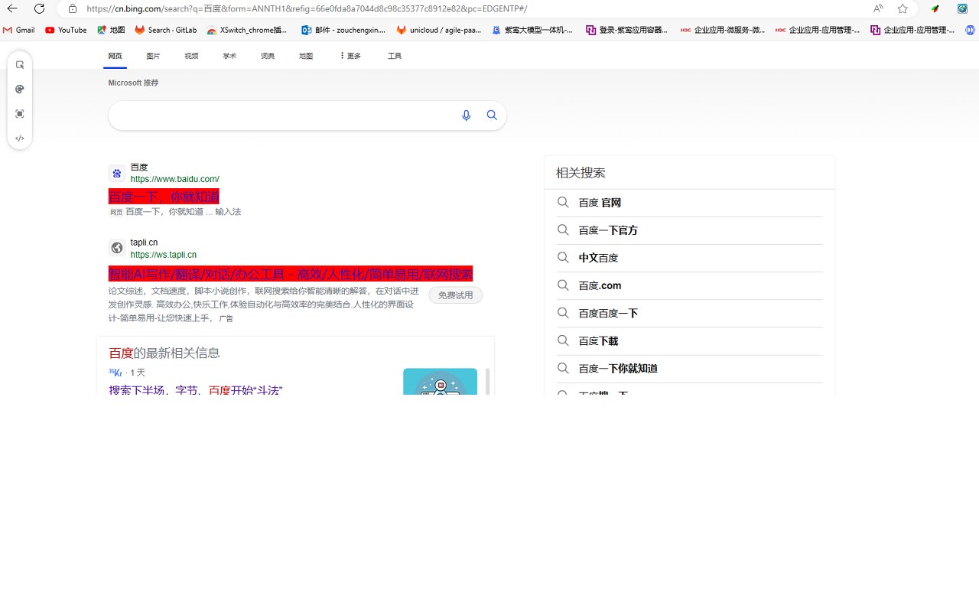This screenshot has height=612, width=979.
Task: Search related term 中文百度
Action: coord(598,258)
